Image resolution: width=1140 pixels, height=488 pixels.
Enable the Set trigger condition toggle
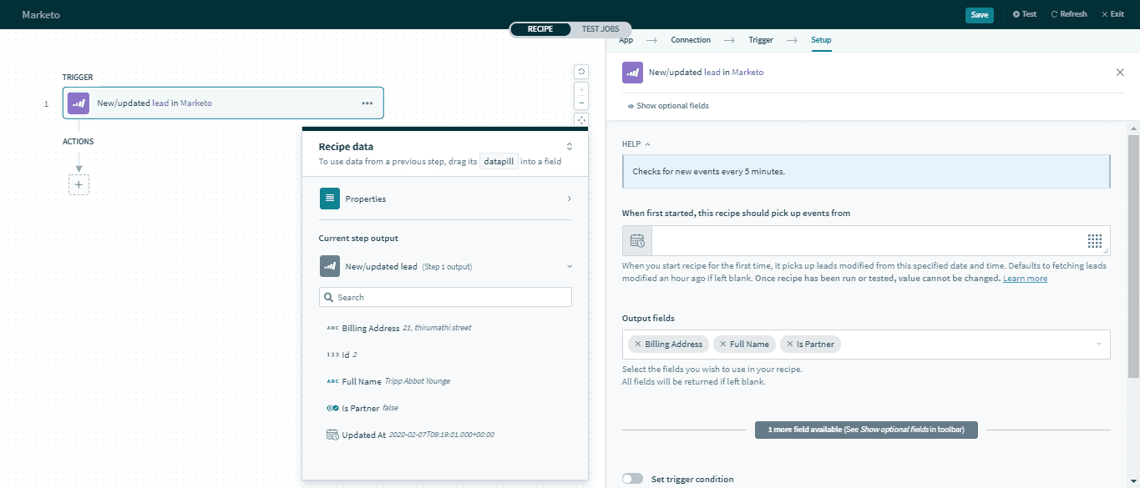(x=633, y=479)
